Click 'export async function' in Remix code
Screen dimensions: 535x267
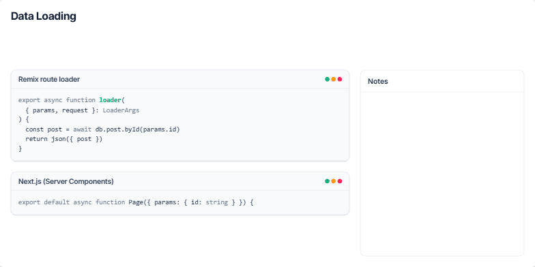tap(57, 100)
